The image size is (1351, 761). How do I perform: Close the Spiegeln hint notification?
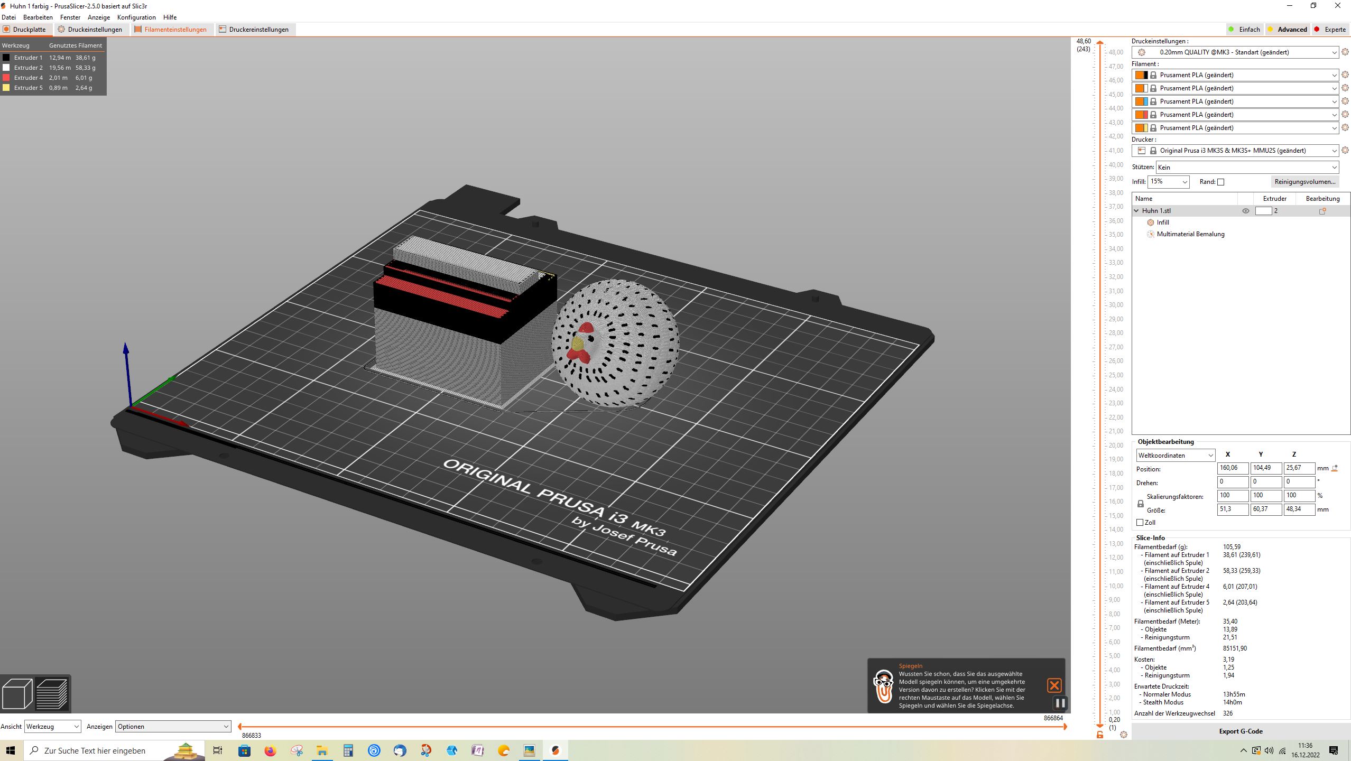[x=1054, y=685]
